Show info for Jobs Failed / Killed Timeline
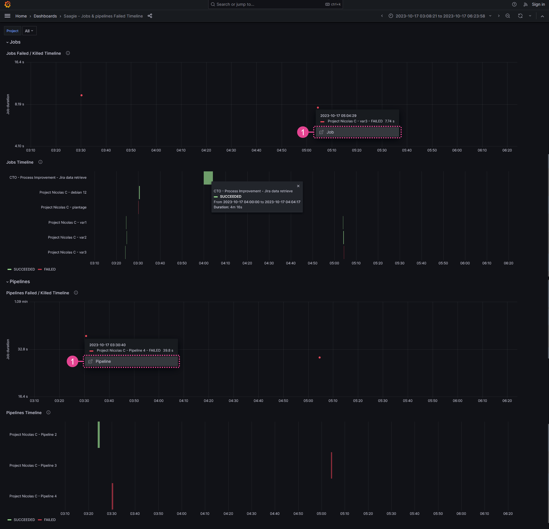Screen dimensions: 549x529 (x=68, y=53)
